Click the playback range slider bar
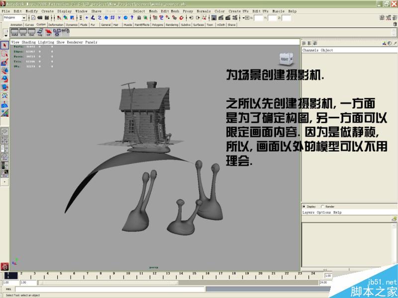 108,283
